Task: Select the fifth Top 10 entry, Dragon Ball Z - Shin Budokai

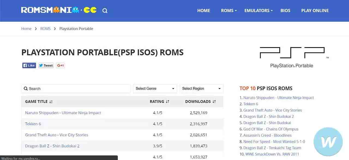Action: click(267, 123)
